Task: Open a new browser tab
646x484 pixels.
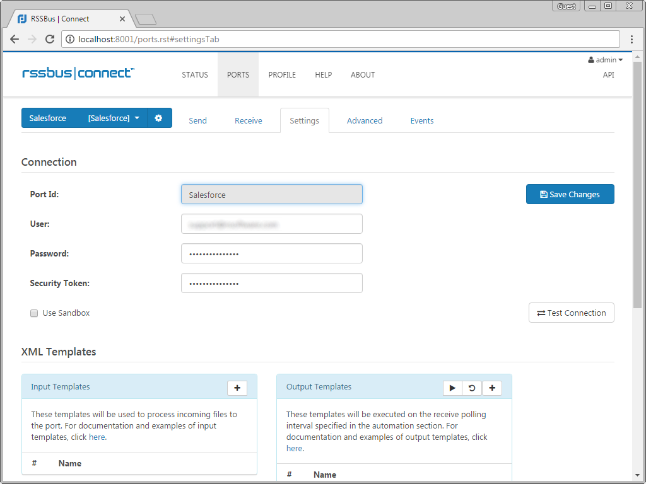Action: [146, 19]
